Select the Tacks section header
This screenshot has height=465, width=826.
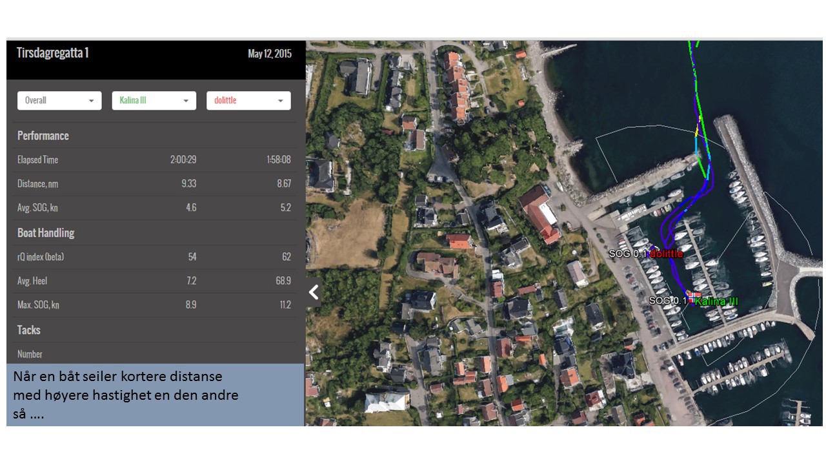point(29,329)
